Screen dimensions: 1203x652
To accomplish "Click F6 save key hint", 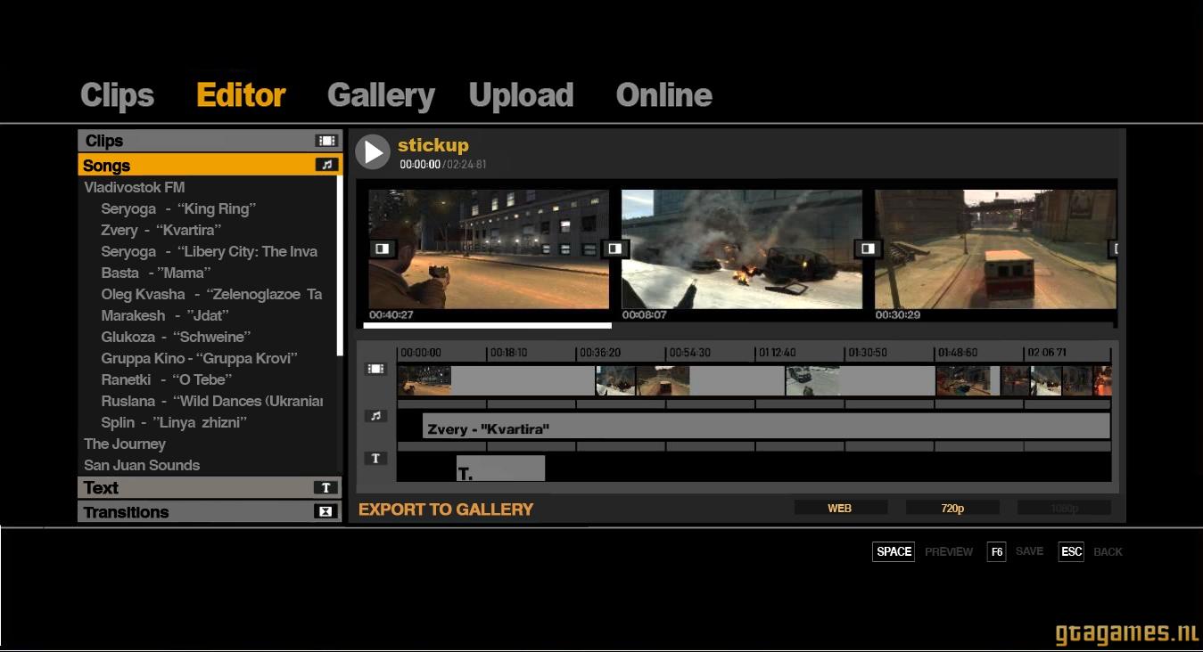I will tap(997, 551).
